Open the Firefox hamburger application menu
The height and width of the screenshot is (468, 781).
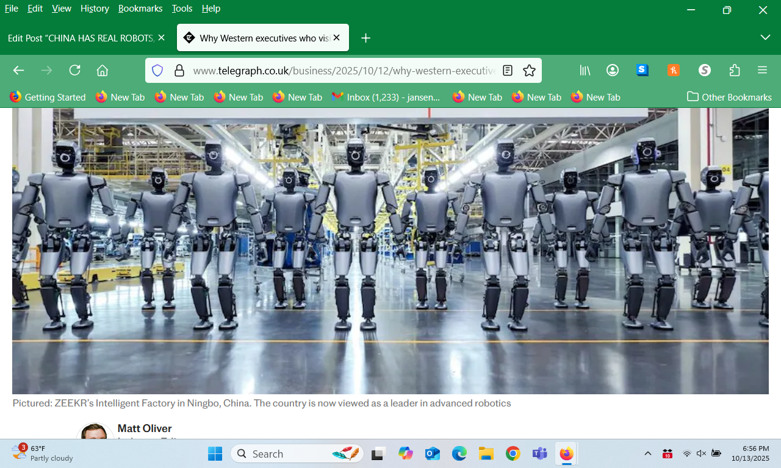pyautogui.click(x=762, y=70)
